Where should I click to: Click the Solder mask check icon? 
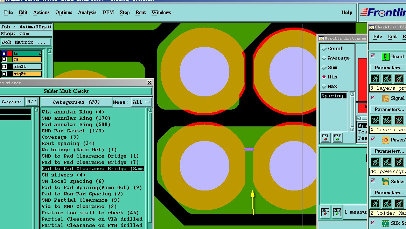point(385,182)
